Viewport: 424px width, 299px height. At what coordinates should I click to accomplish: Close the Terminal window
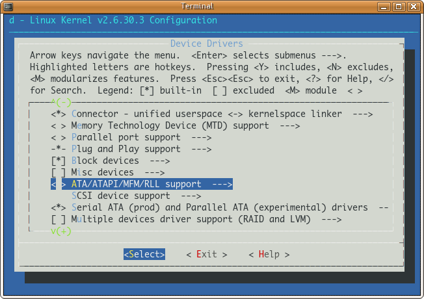tap(414, 6)
